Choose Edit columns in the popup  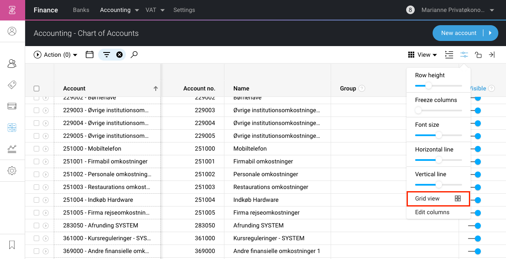[432, 212]
